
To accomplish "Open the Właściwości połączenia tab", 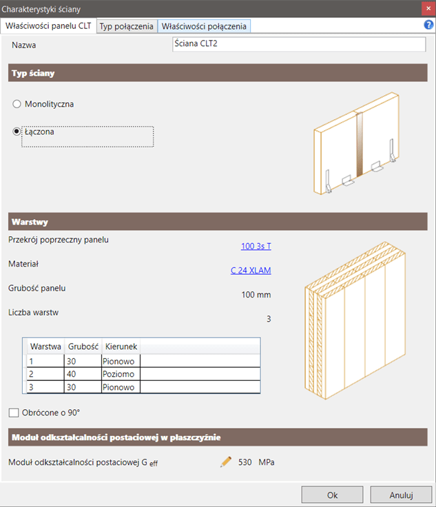I will tap(204, 26).
